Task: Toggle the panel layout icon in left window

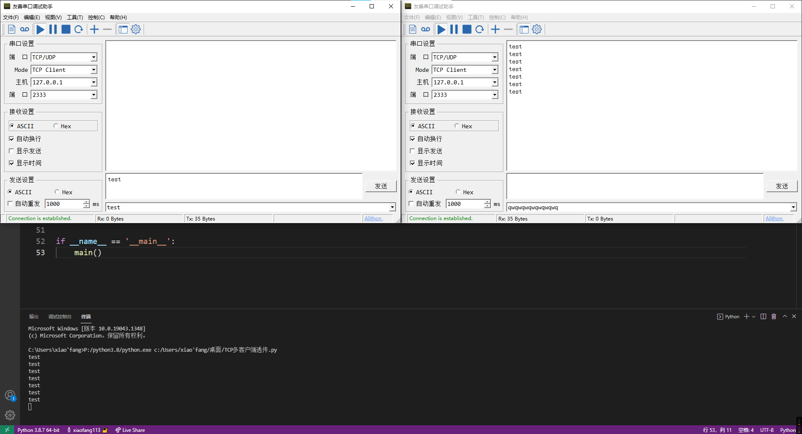Action: (x=123, y=29)
